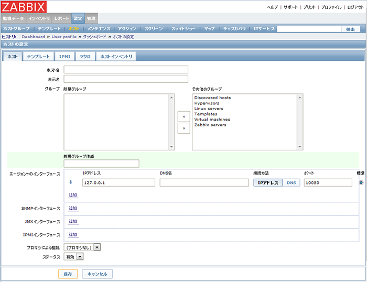The height and width of the screenshot is (282, 367).
Task: Select Linux servers in other groups
Action: (209, 109)
